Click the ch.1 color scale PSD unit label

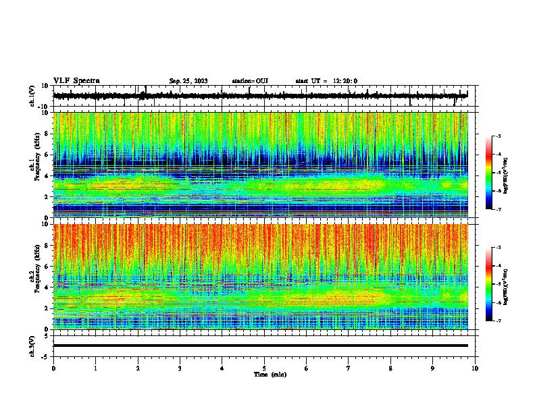tap(506, 175)
